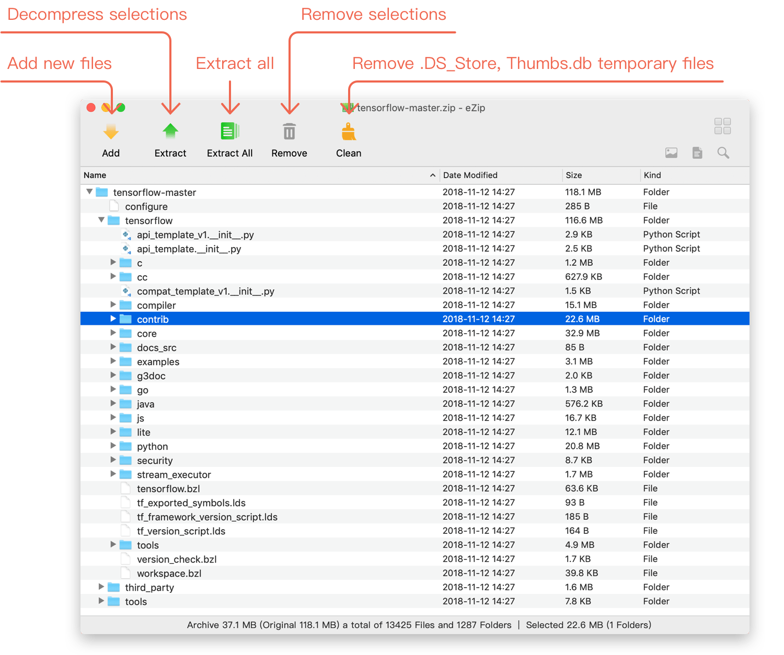Click the image preview icon
784x655 pixels.
[x=671, y=153]
